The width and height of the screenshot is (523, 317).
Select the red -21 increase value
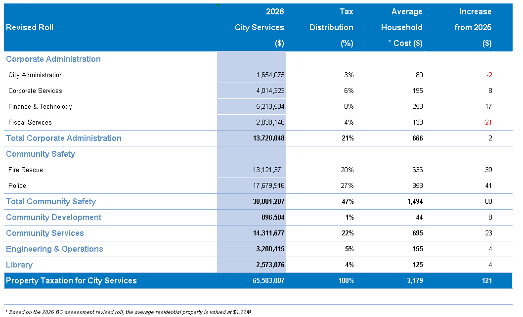point(487,123)
